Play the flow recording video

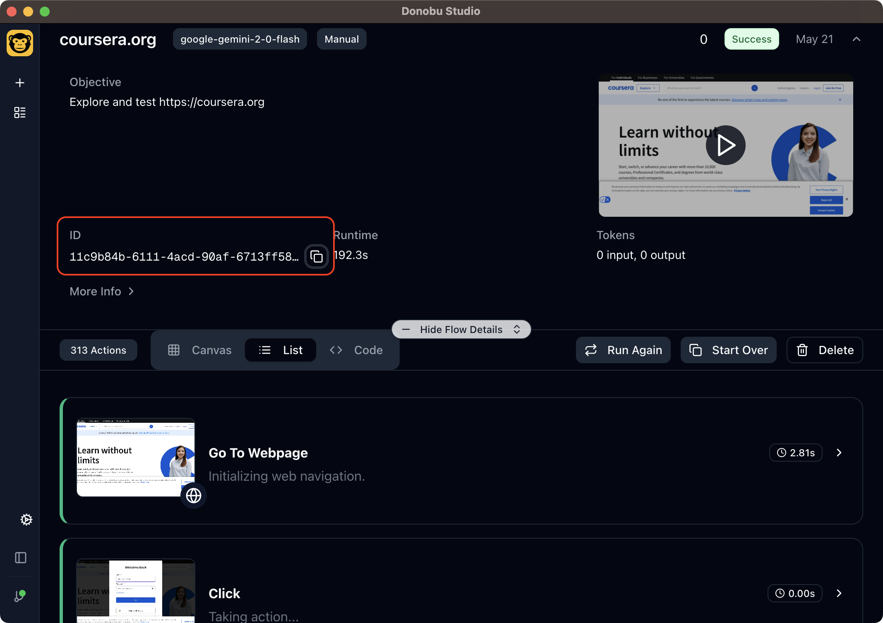point(726,145)
